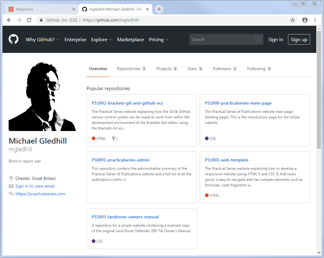This screenshot has width=324, height=258.
Task: Click the slash shortcut icon in search
Action: pyautogui.click(x=258, y=39)
